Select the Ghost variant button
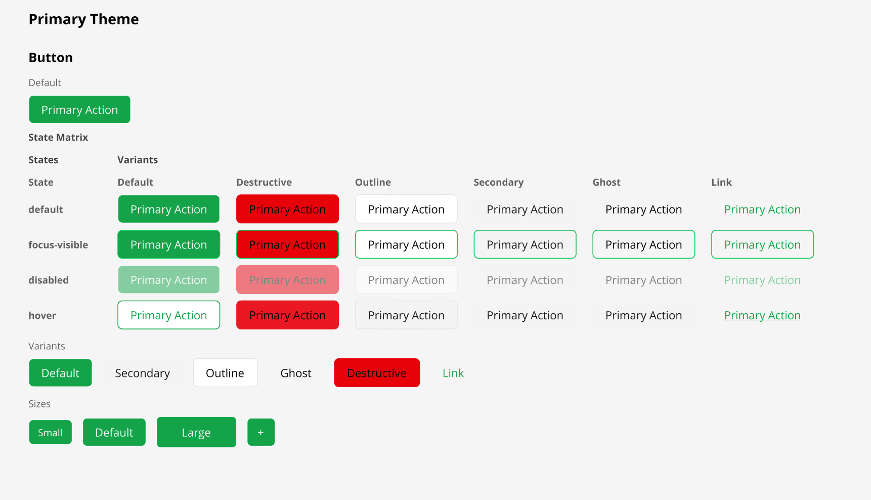The width and height of the screenshot is (871, 500). tap(296, 372)
